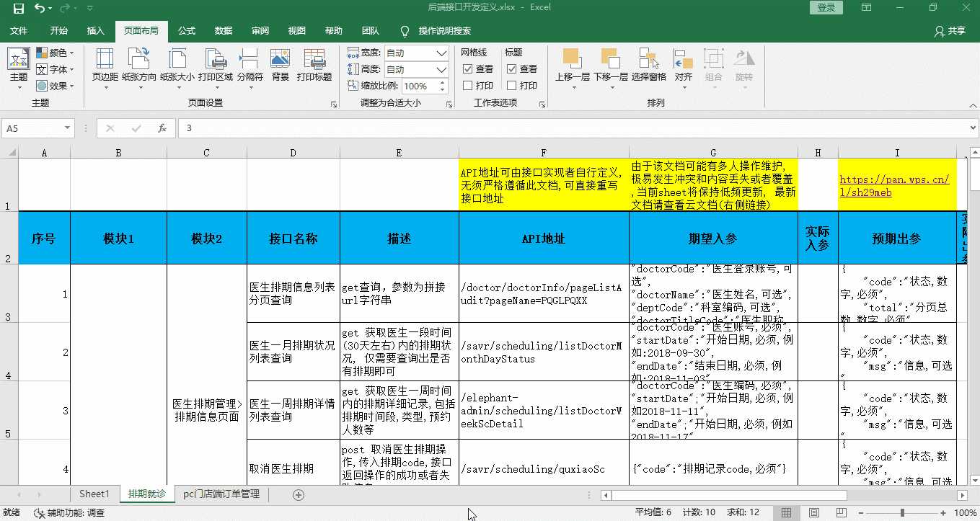Open 页面设置 dialog launcher
The height and width of the screenshot is (521, 980).
[334, 104]
